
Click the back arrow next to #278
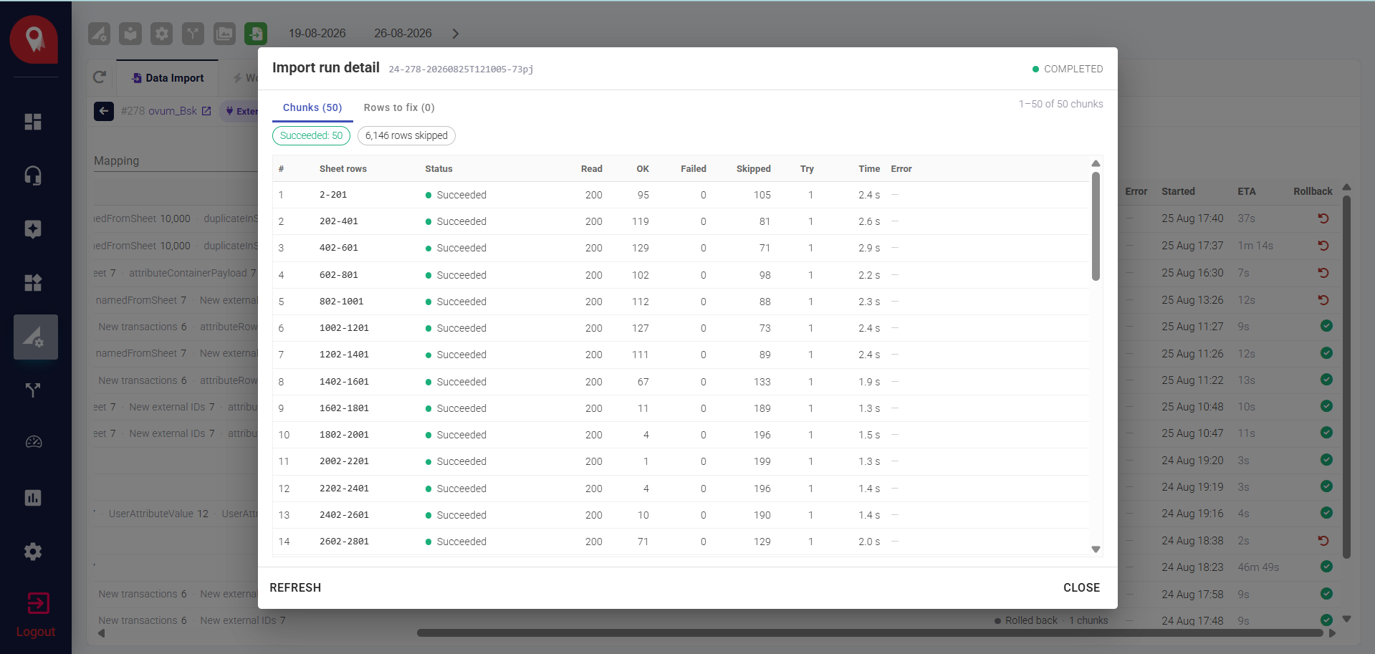tap(104, 111)
